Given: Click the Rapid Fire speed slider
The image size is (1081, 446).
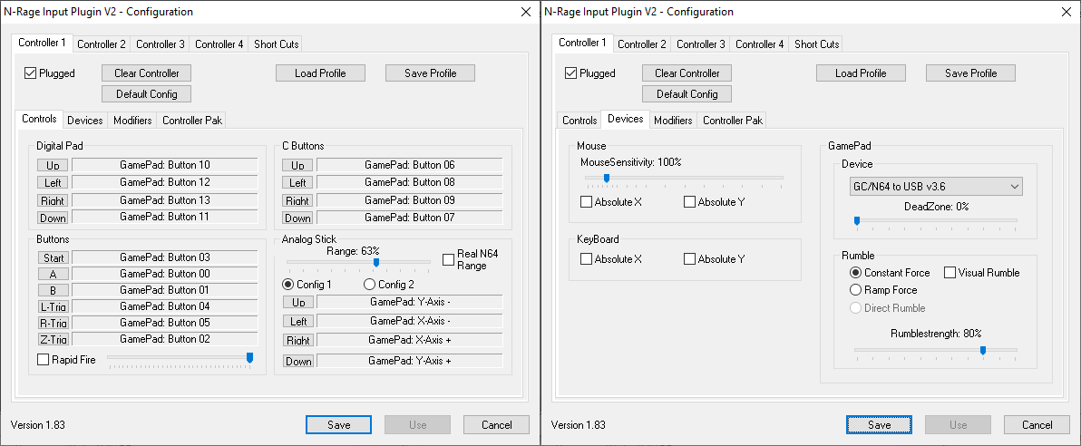Looking at the screenshot, I should tap(249, 359).
